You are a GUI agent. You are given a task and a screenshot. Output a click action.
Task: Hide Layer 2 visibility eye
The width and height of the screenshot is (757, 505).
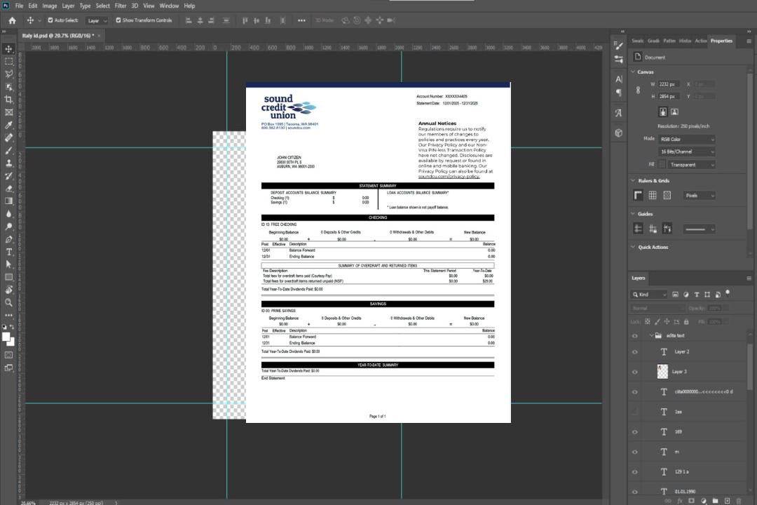635,352
